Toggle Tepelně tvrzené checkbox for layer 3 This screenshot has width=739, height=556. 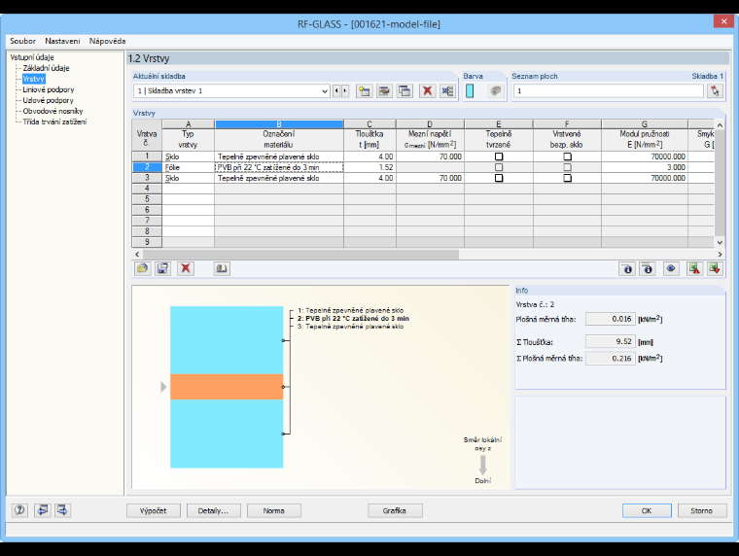click(x=499, y=178)
